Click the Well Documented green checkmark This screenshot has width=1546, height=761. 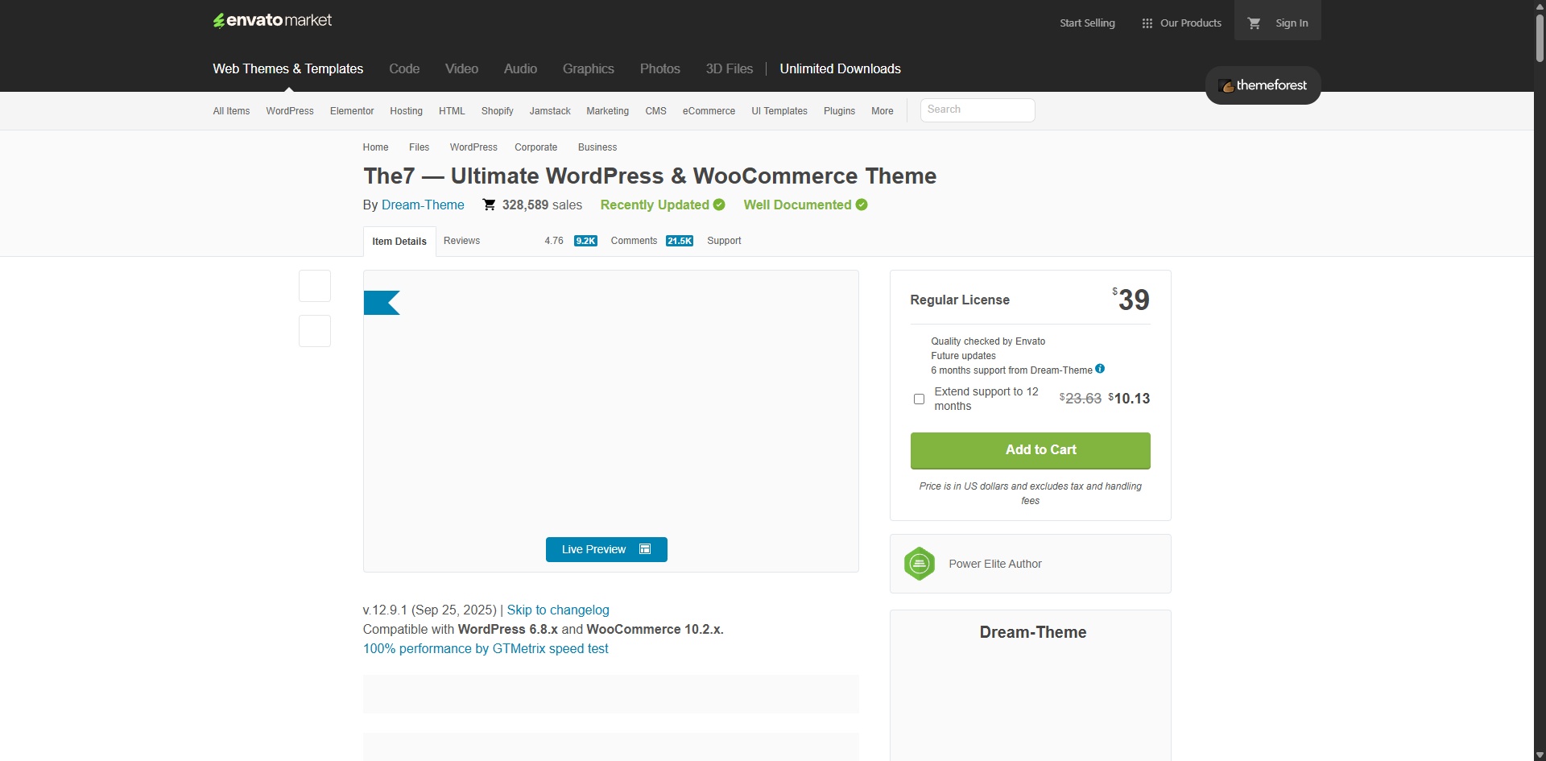862,205
